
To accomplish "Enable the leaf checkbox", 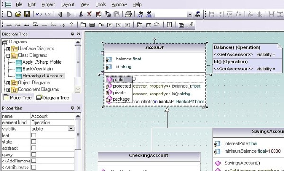I will click(34, 135).
